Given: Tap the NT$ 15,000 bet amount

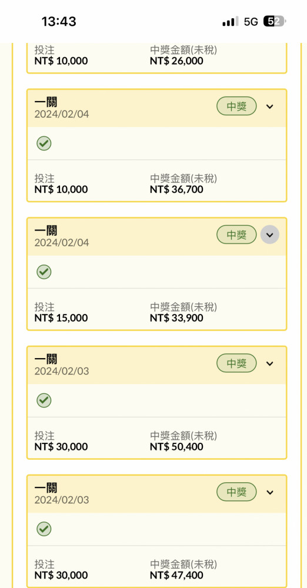Looking at the screenshot, I should (x=61, y=318).
